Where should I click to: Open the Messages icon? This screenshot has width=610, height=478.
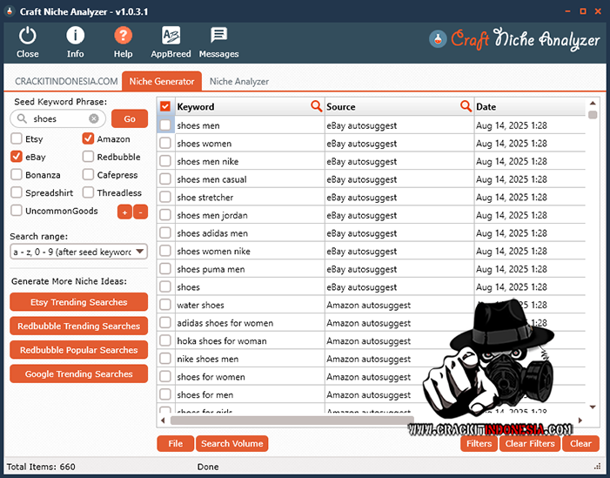pyautogui.click(x=218, y=36)
